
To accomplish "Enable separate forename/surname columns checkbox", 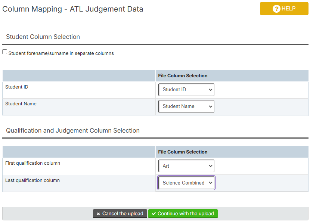I will (5, 52).
